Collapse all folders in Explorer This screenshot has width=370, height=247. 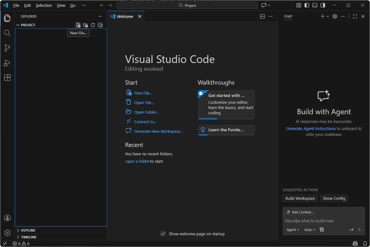coord(100,25)
